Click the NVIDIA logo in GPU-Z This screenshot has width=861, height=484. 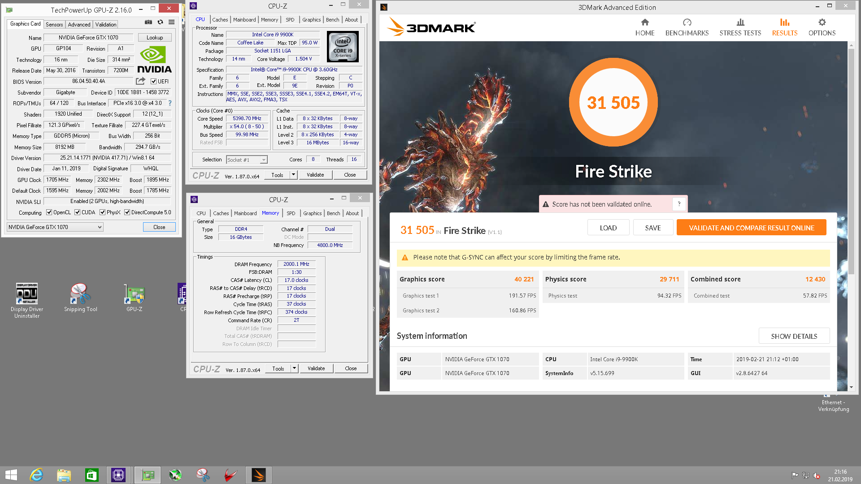(154, 60)
